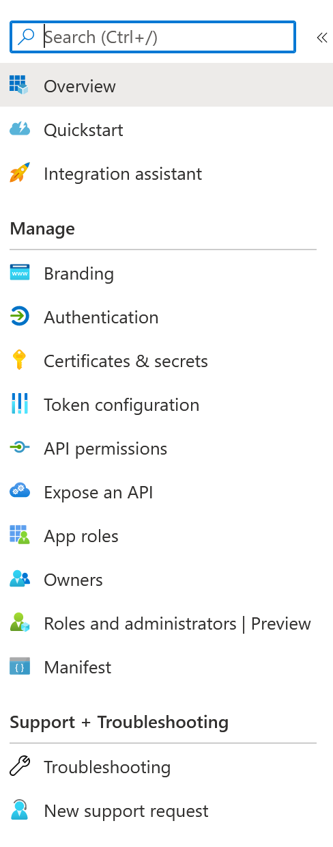This screenshot has width=333, height=847.
Task: Click the search magnifier icon
Action: (x=27, y=37)
